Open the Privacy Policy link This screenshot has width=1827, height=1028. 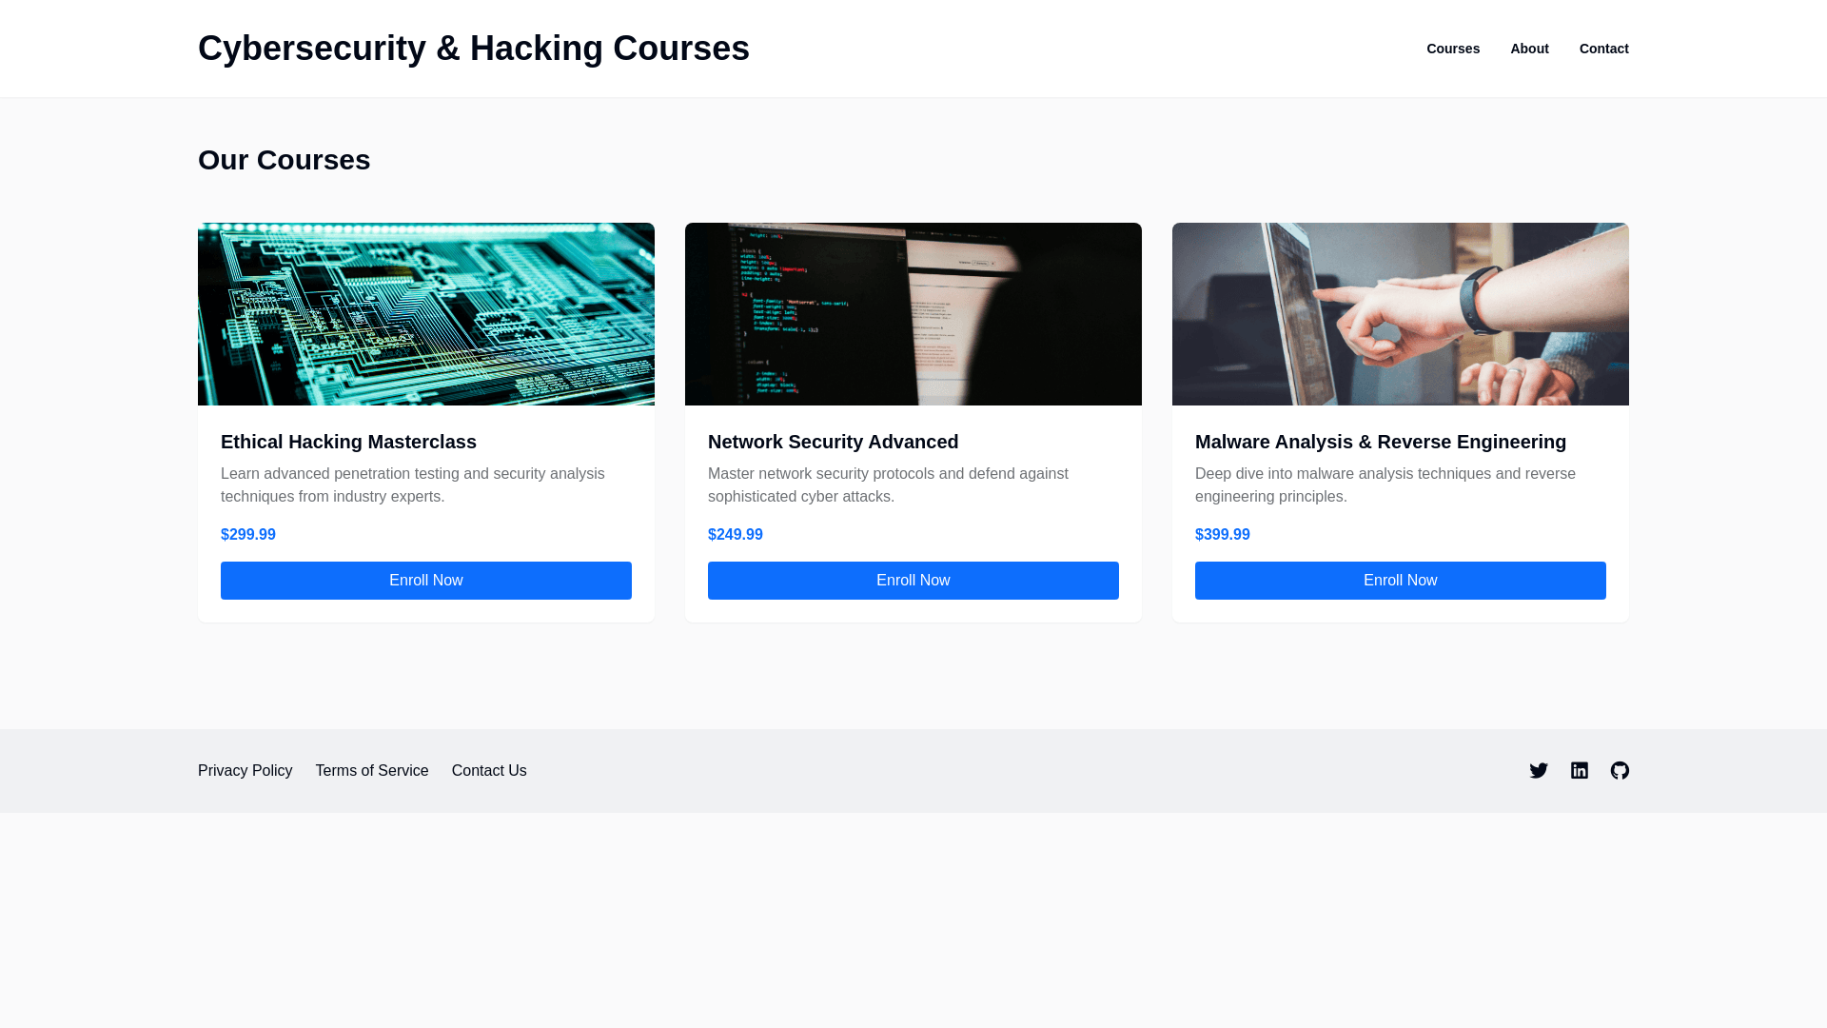click(x=246, y=771)
